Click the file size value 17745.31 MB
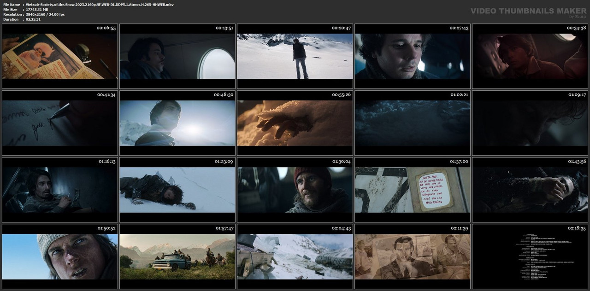Image resolution: width=590 pixels, height=291 pixels. (37, 9)
